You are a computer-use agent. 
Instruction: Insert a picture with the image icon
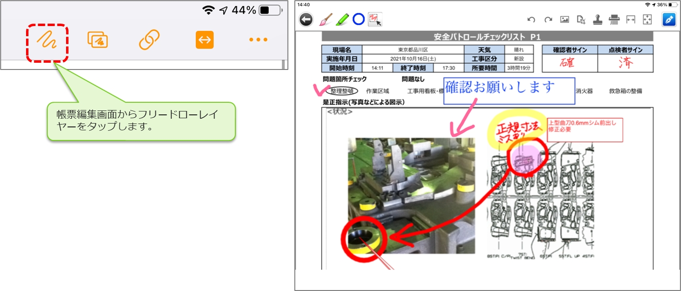pyautogui.click(x=565, y=20)
